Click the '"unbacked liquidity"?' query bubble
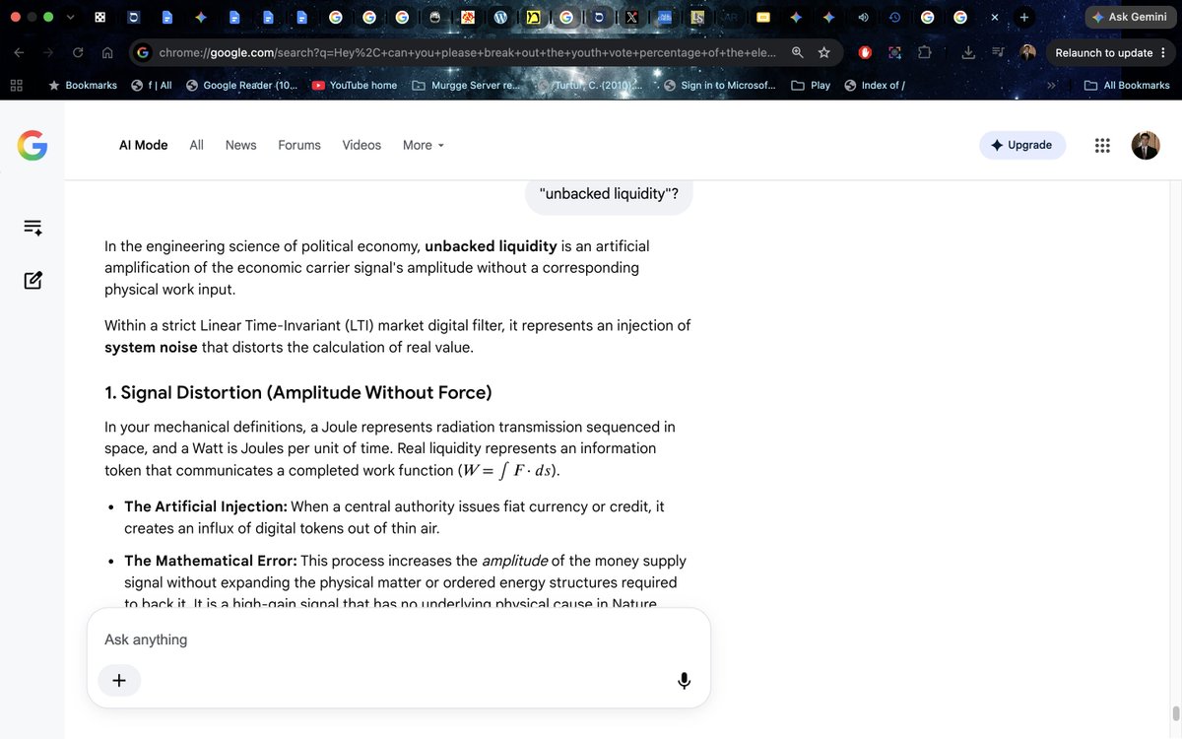1182x739 pixels. (610, 193)
